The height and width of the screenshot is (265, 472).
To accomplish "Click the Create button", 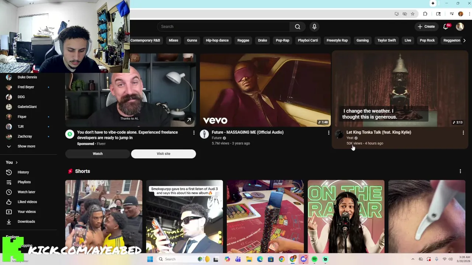I will [426, 26].
